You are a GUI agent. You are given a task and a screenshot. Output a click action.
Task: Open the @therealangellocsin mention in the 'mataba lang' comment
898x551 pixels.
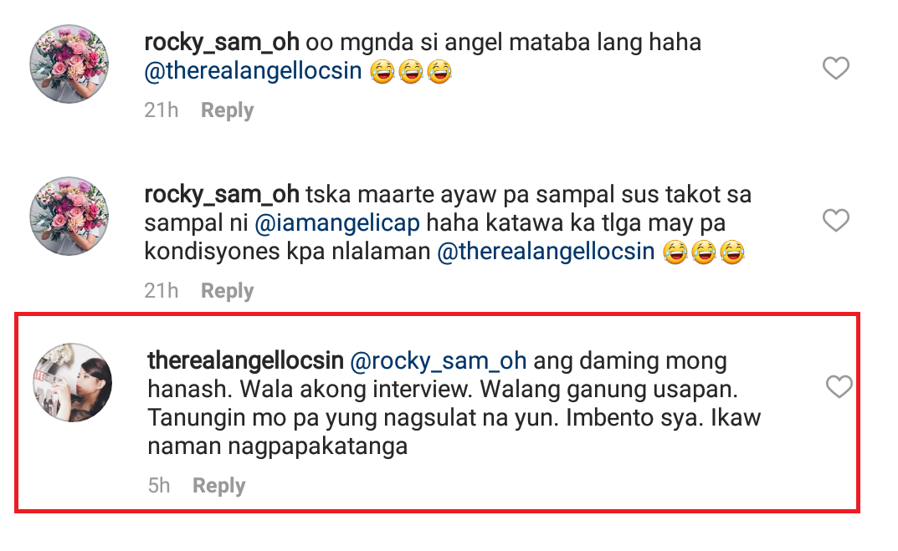253,71
